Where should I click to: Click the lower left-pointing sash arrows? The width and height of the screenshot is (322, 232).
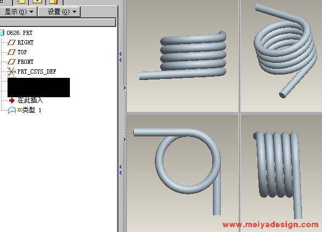[x=120, y=170]
